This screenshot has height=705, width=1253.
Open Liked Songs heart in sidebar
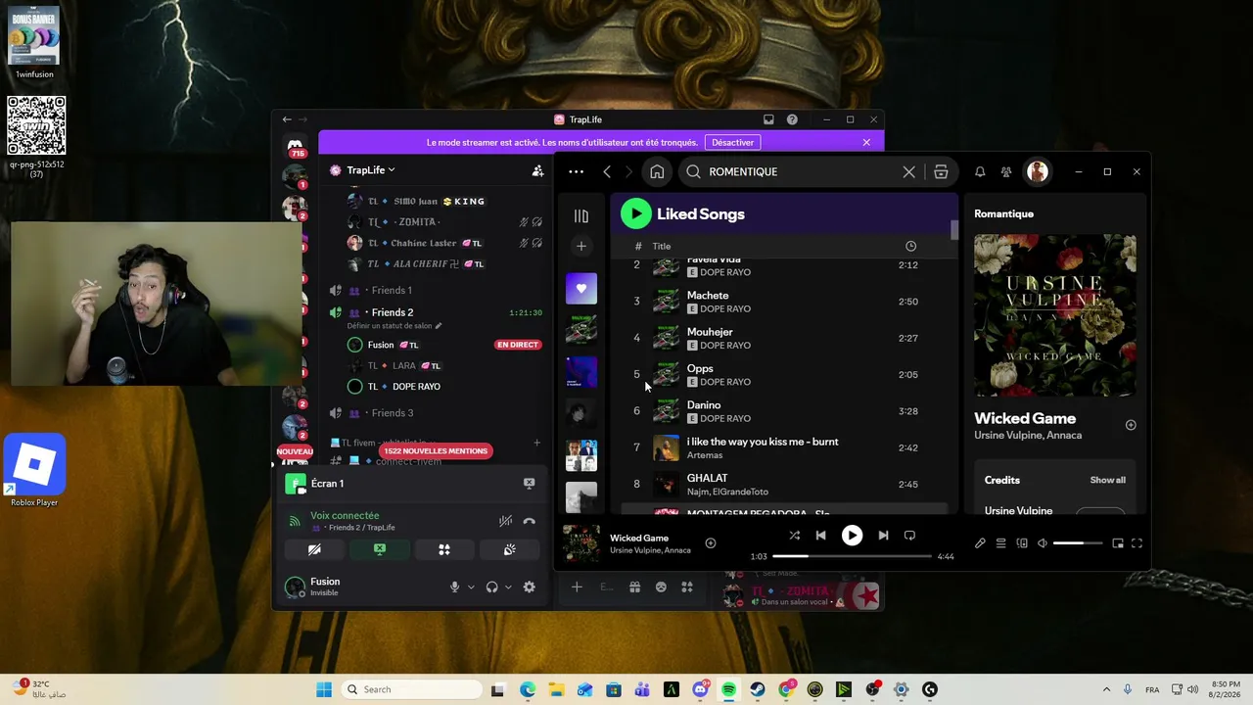(580, 288)
